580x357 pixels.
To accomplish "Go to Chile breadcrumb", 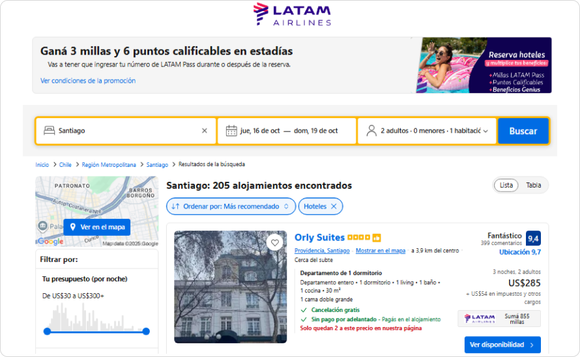I will 65,165.
